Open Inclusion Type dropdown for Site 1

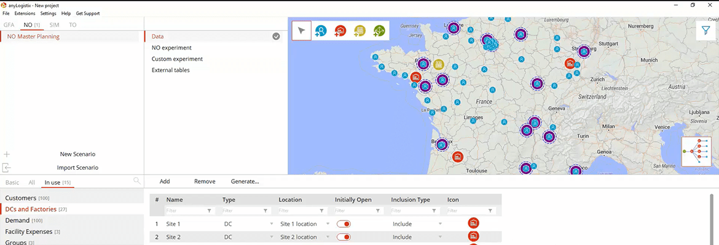pyautogui.click(x=440, y=224)
